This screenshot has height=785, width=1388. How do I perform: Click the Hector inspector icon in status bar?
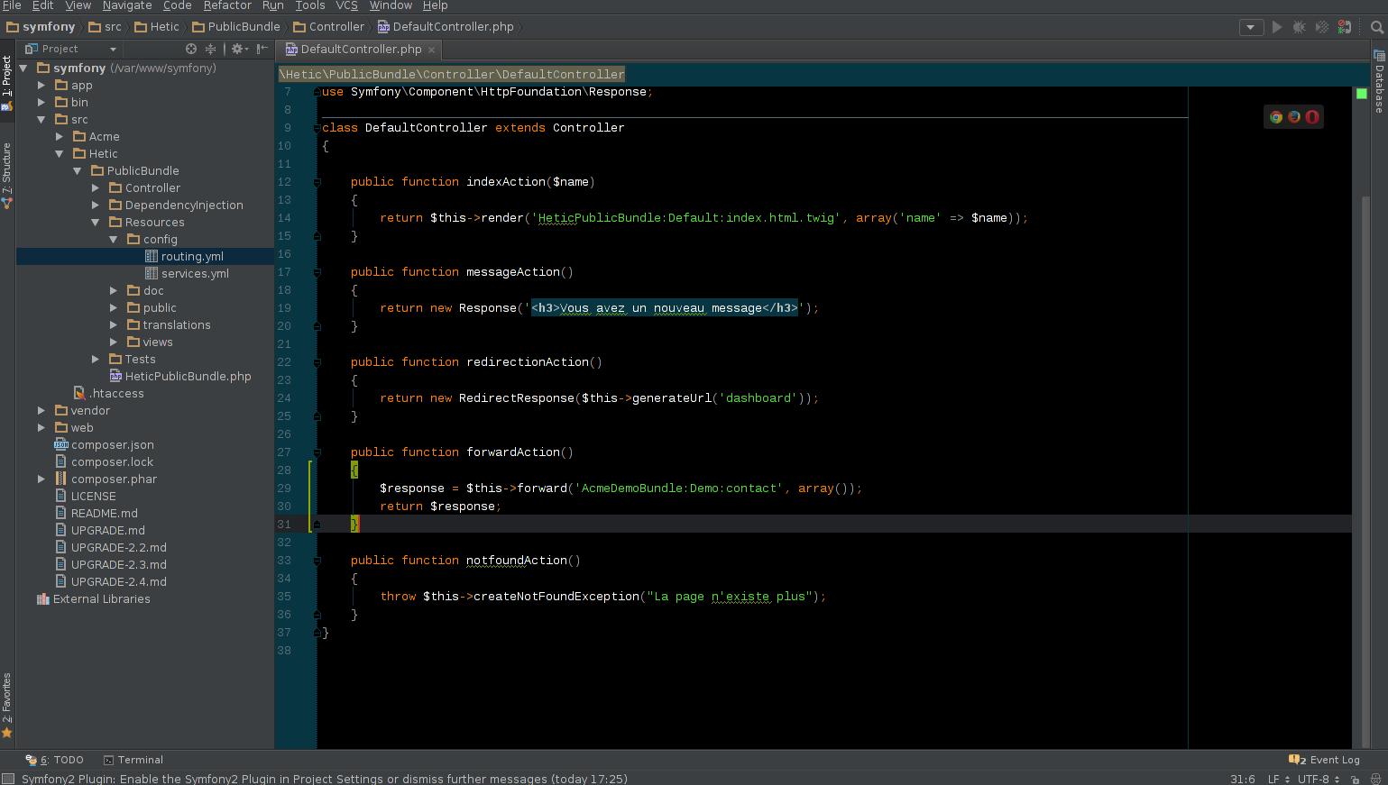1376,779
